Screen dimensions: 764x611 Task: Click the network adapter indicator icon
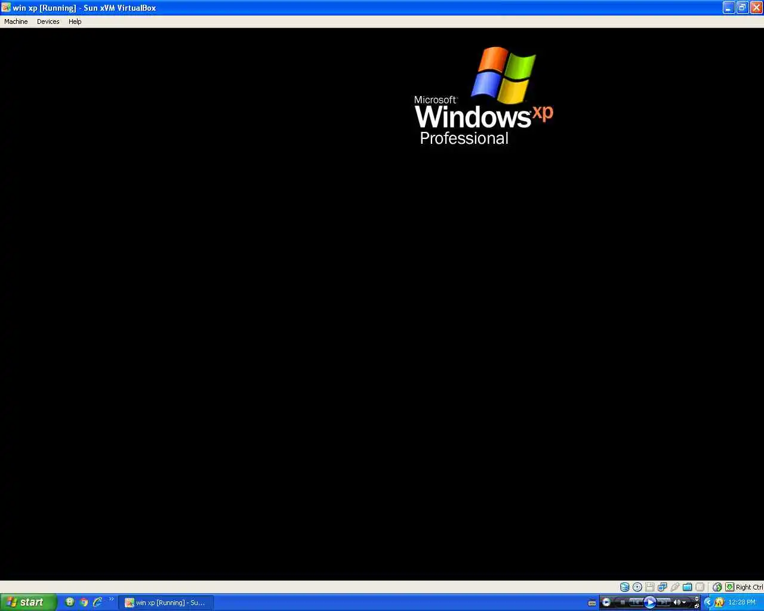pyautogui.click(x=663, y=587)
